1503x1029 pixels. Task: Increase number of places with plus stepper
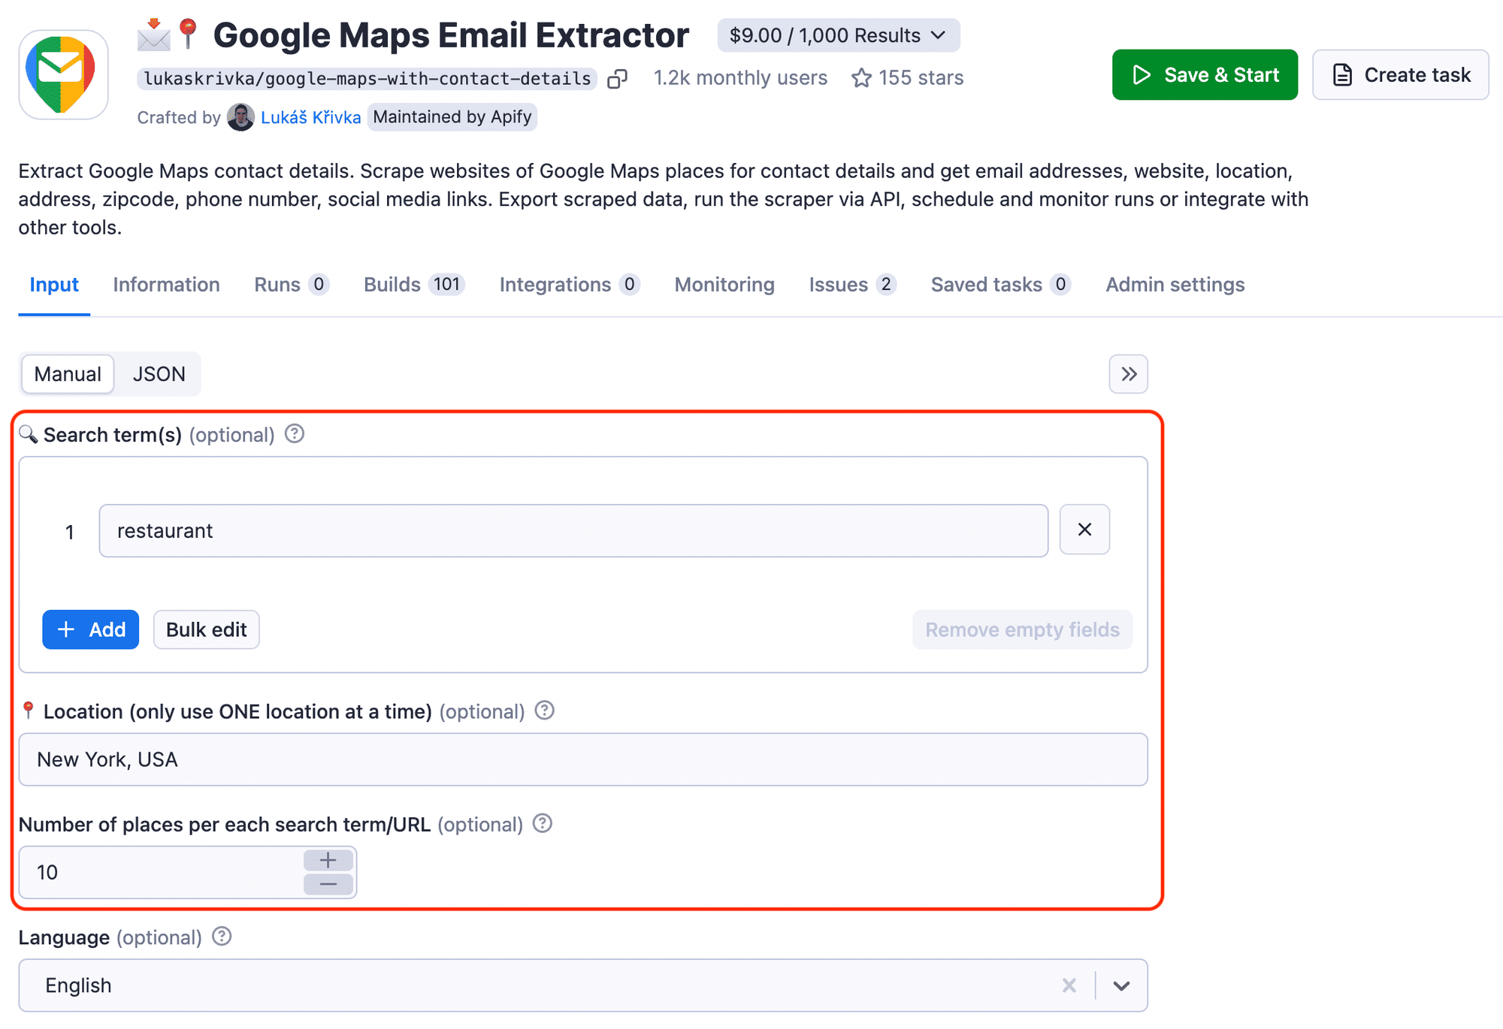pos(328,860)
